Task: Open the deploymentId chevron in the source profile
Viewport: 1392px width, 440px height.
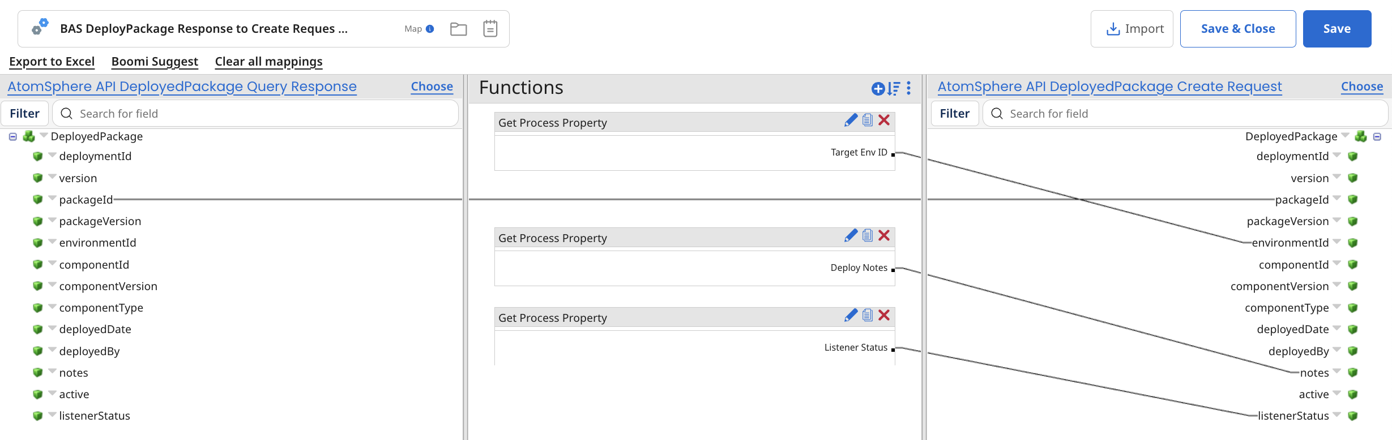Action: pyautogui.click(x=52, y=156)
